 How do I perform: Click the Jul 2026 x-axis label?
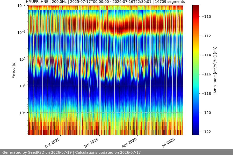pos(168,143)
